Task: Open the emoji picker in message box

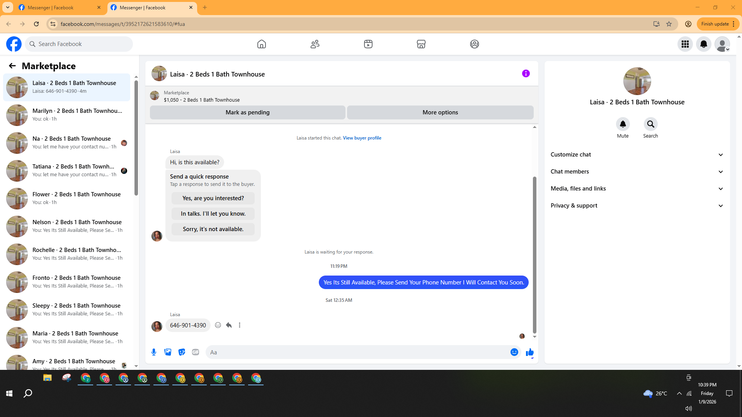Action: coord(514,352)
